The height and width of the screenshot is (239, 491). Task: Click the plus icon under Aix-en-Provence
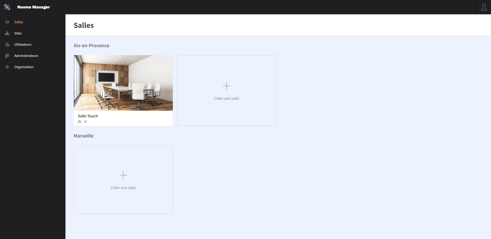point(226,86)
